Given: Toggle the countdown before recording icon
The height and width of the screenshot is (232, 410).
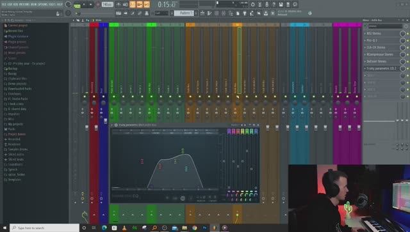Looking at the screenshot, I should pyautogui.click(x=133, y=4).
